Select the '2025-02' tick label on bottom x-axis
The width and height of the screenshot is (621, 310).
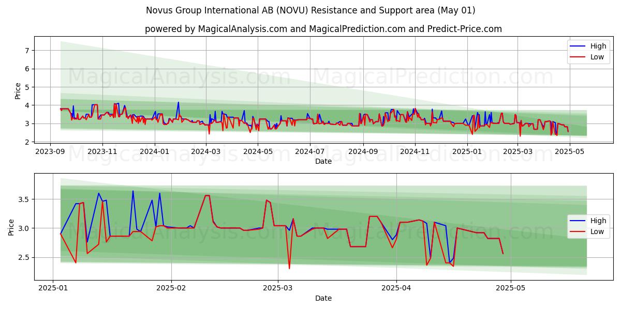click(171, 288)
